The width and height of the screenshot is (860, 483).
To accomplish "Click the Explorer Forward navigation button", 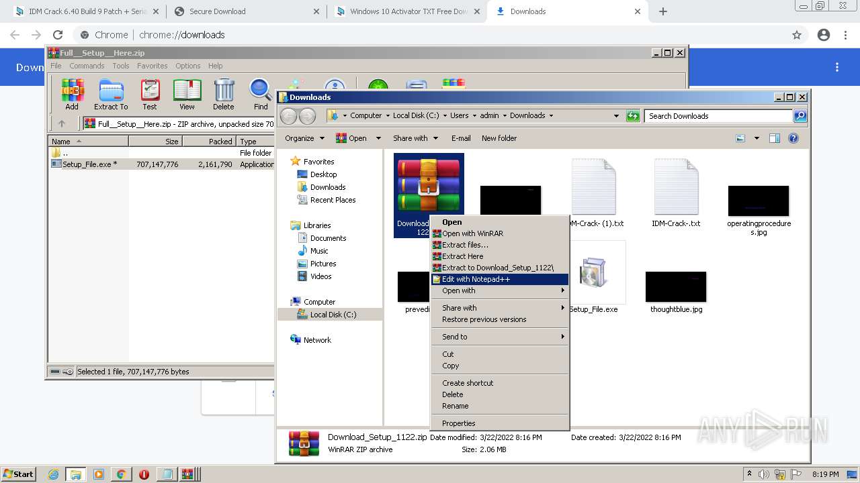I will coord(307,116).
